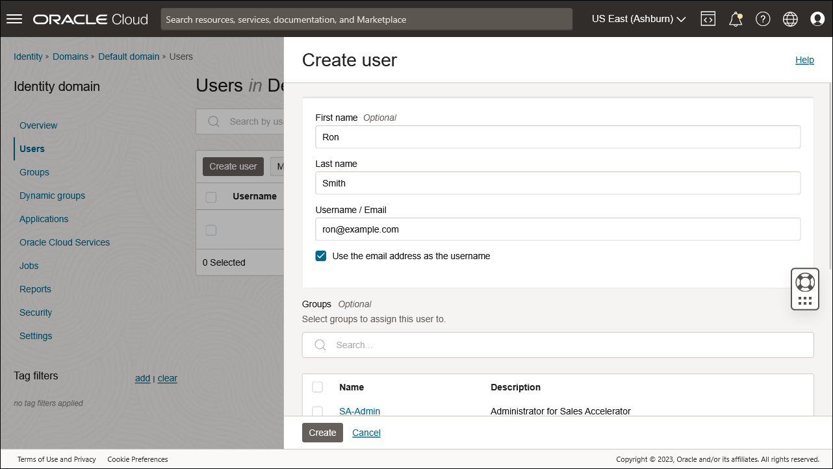
Task: Cancel the user creation
Action: (x=366, y=432)
